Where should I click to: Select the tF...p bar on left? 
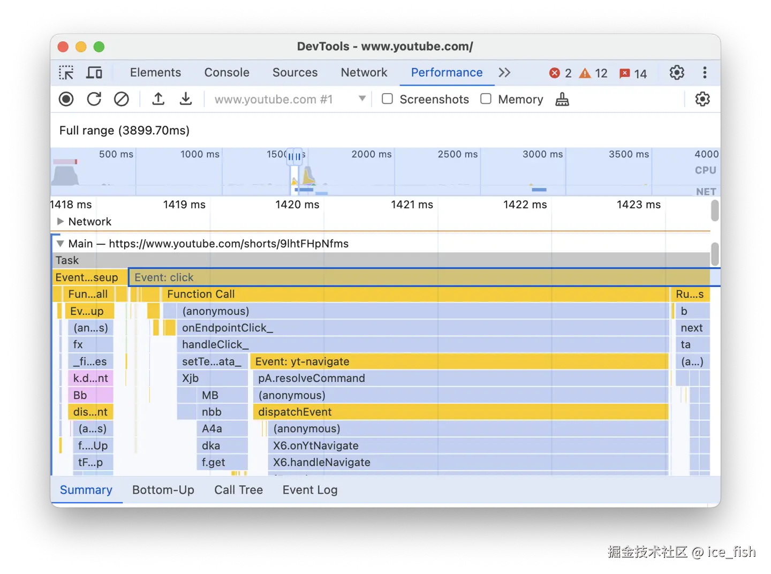tap(93, 462)
